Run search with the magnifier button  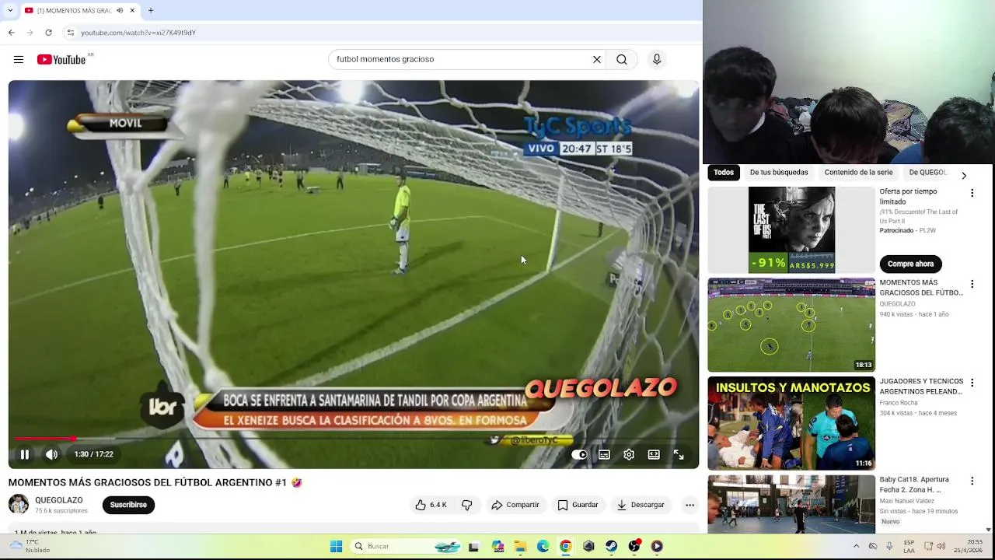pos(622,59)
